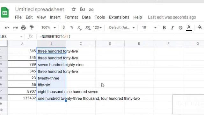The height and width of the screenshot is (115, 204).
Task: Open the zoom 100% dropdown
Action: [x=48, y=27]
